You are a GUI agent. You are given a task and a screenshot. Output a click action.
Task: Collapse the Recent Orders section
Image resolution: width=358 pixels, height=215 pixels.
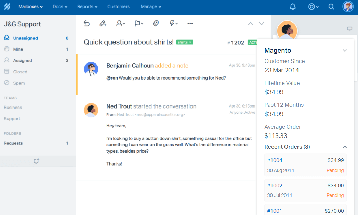(x=345, y=147)
